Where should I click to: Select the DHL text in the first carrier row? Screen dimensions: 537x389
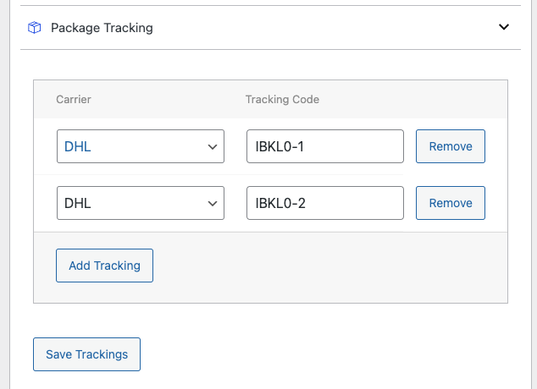pos(78,146)
